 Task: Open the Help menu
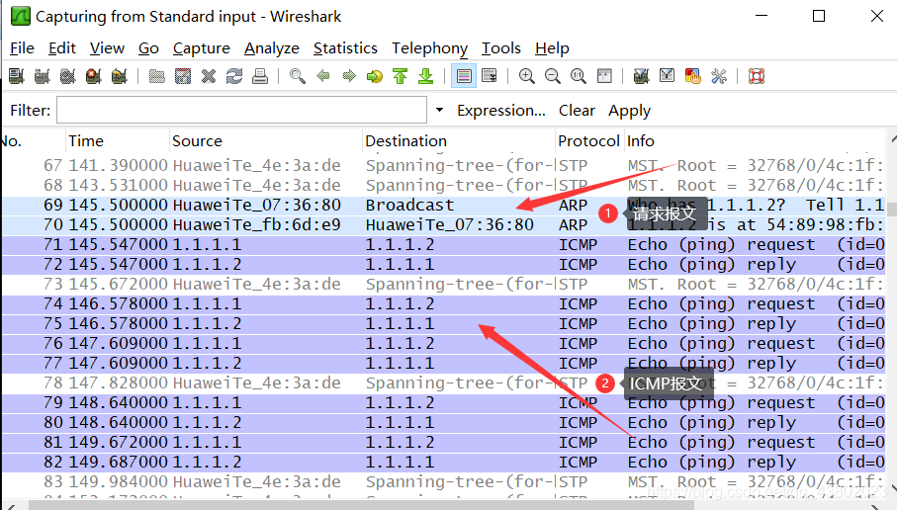(552, 48)
